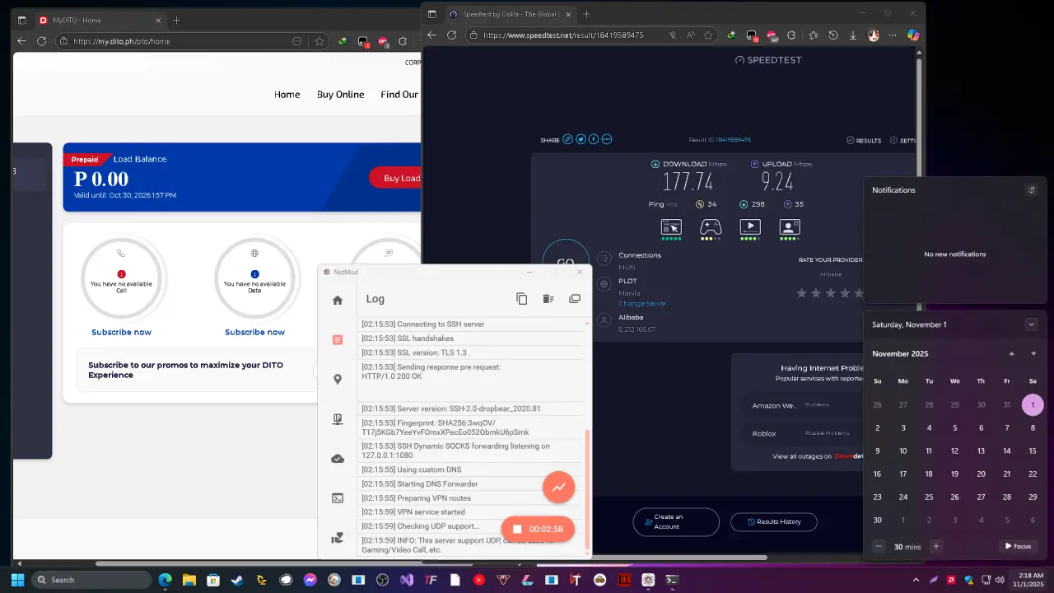Open the NetMod cloud check sidebar icon
The image size is (1054, 593).
pyautogui.click(x=338, y=459)
